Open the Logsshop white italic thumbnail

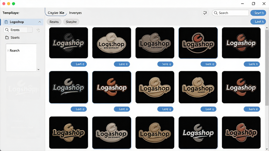point(198,132)
